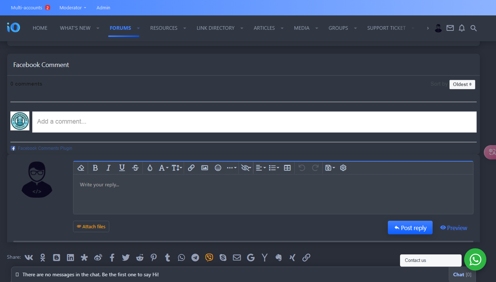Share thread on Evernote
The height and width of the screenshot is (282, 496).
(278, 257)
